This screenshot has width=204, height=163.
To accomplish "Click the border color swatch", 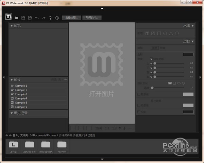I will pyautogui.click(x=188, y=54).
